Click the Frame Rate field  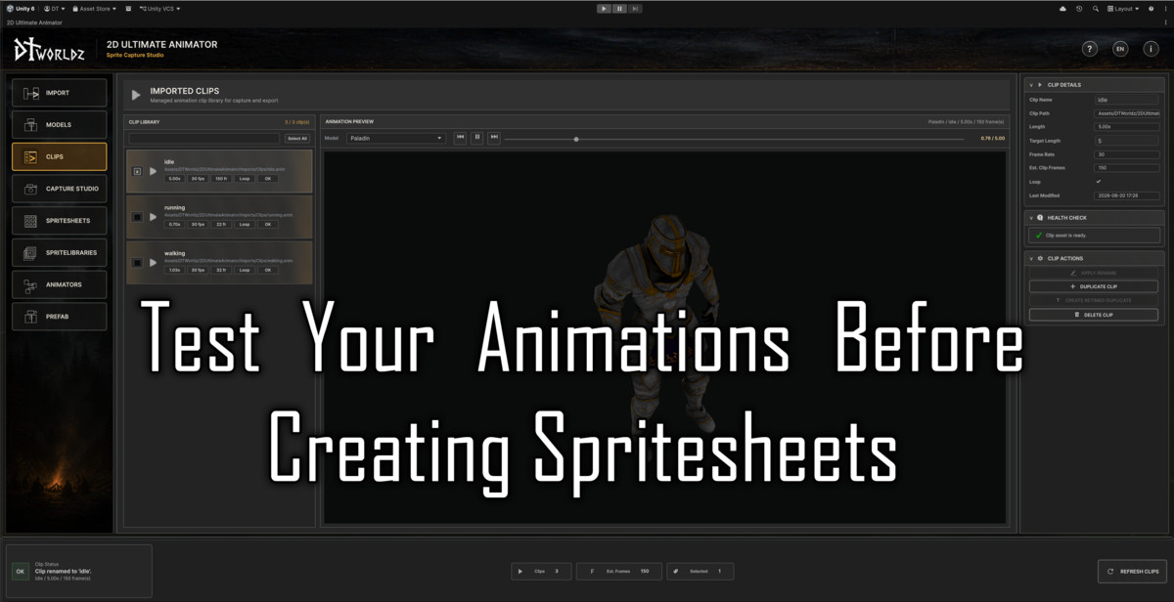(x=1127, y=154)
